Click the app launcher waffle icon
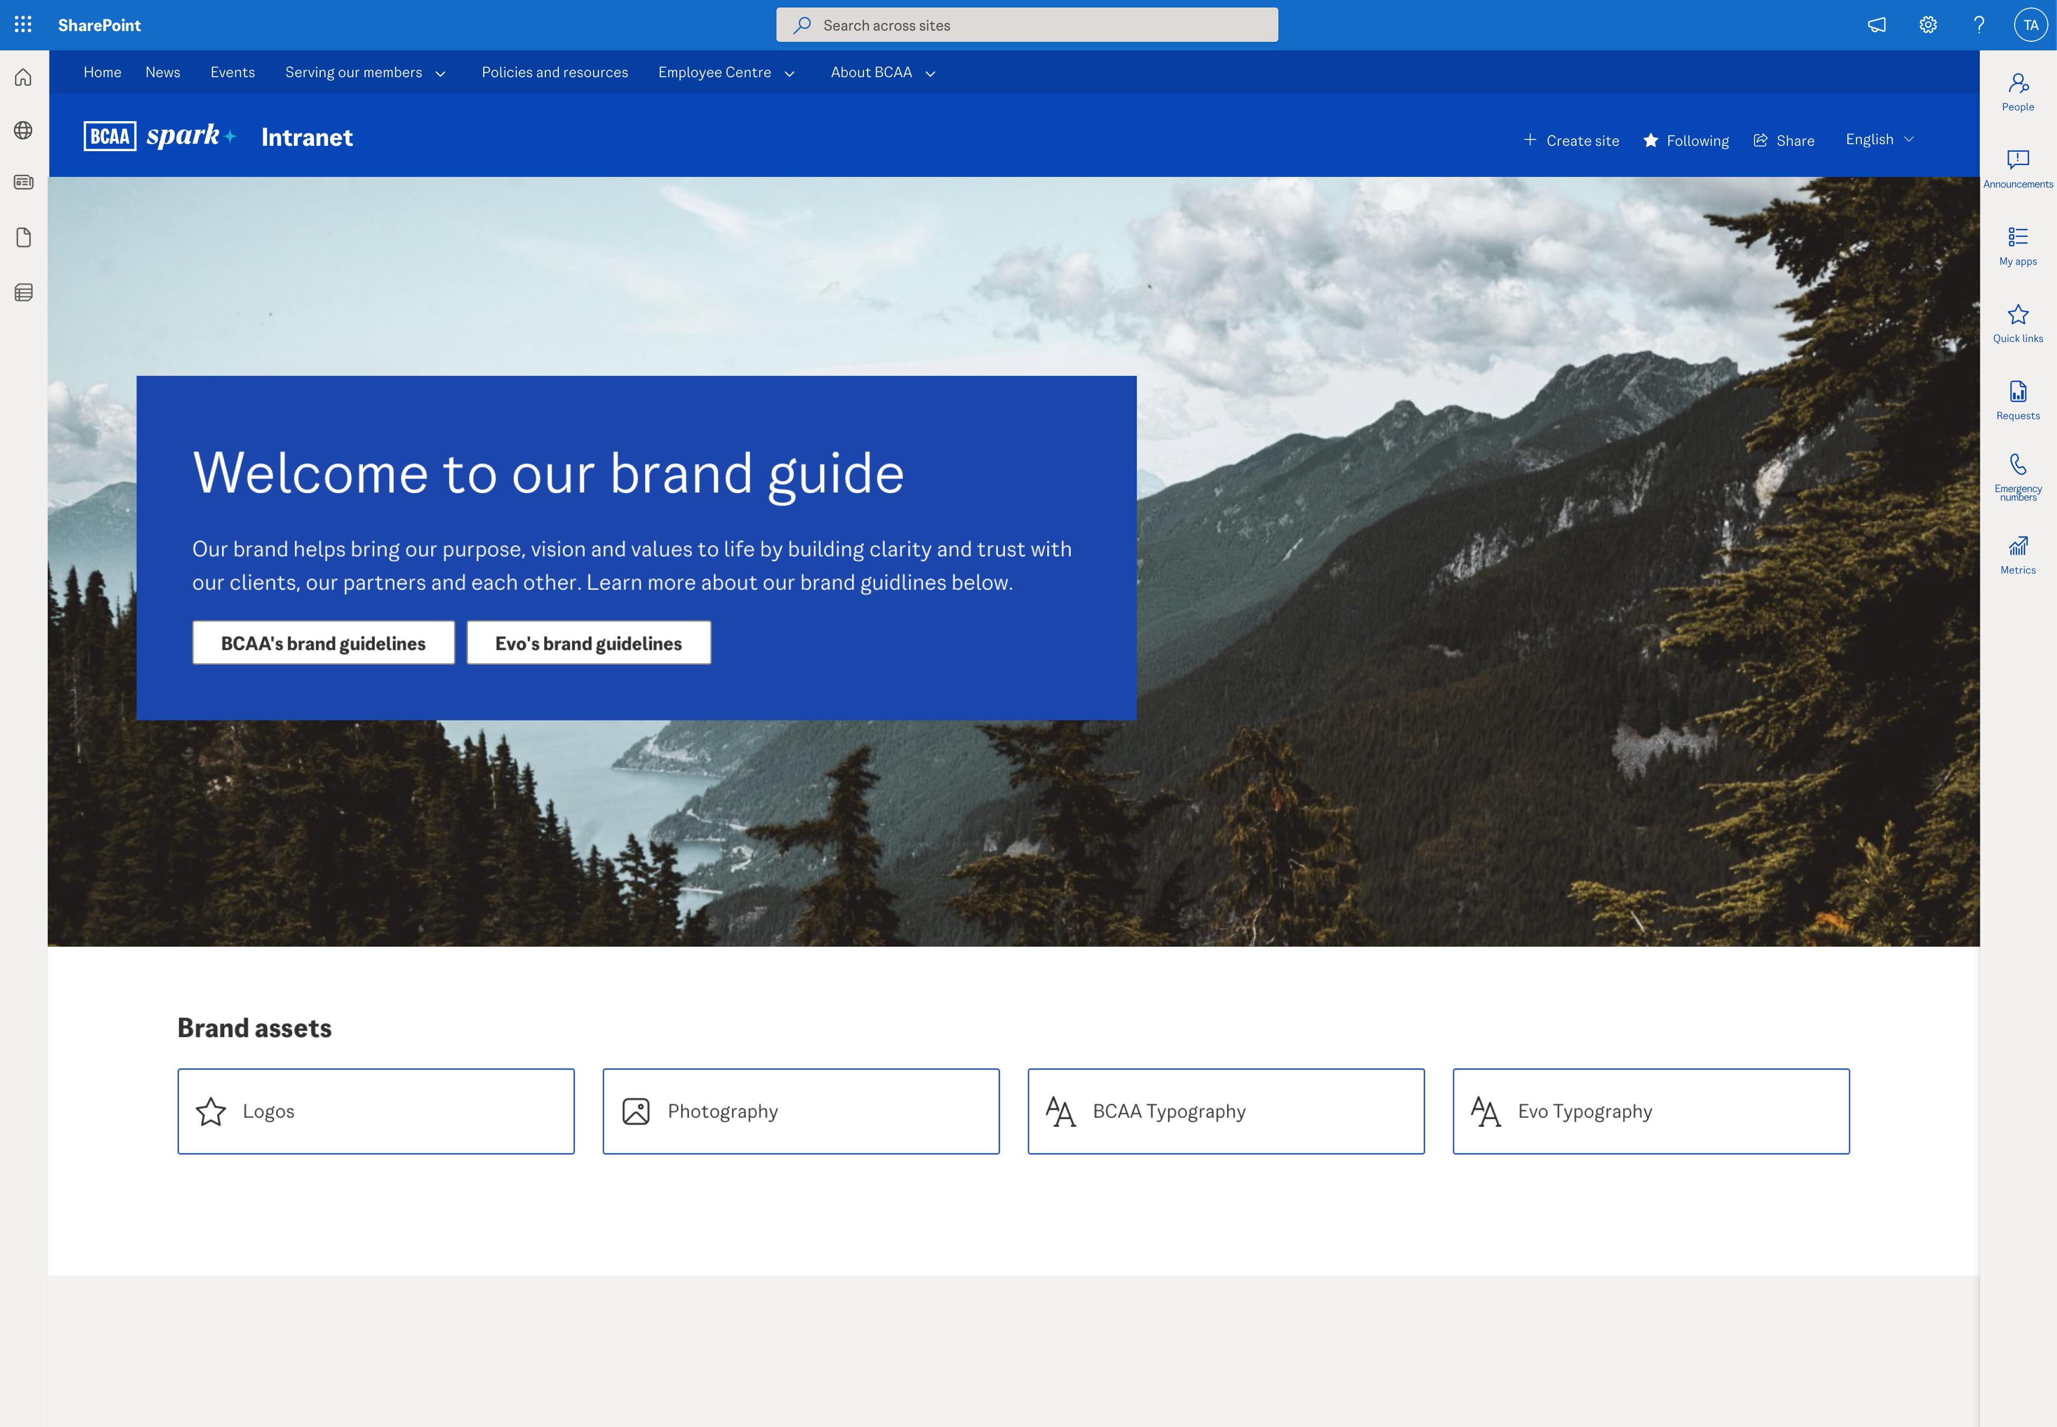The width and height of the screenshot is (2057, 1427). (23, 24)
